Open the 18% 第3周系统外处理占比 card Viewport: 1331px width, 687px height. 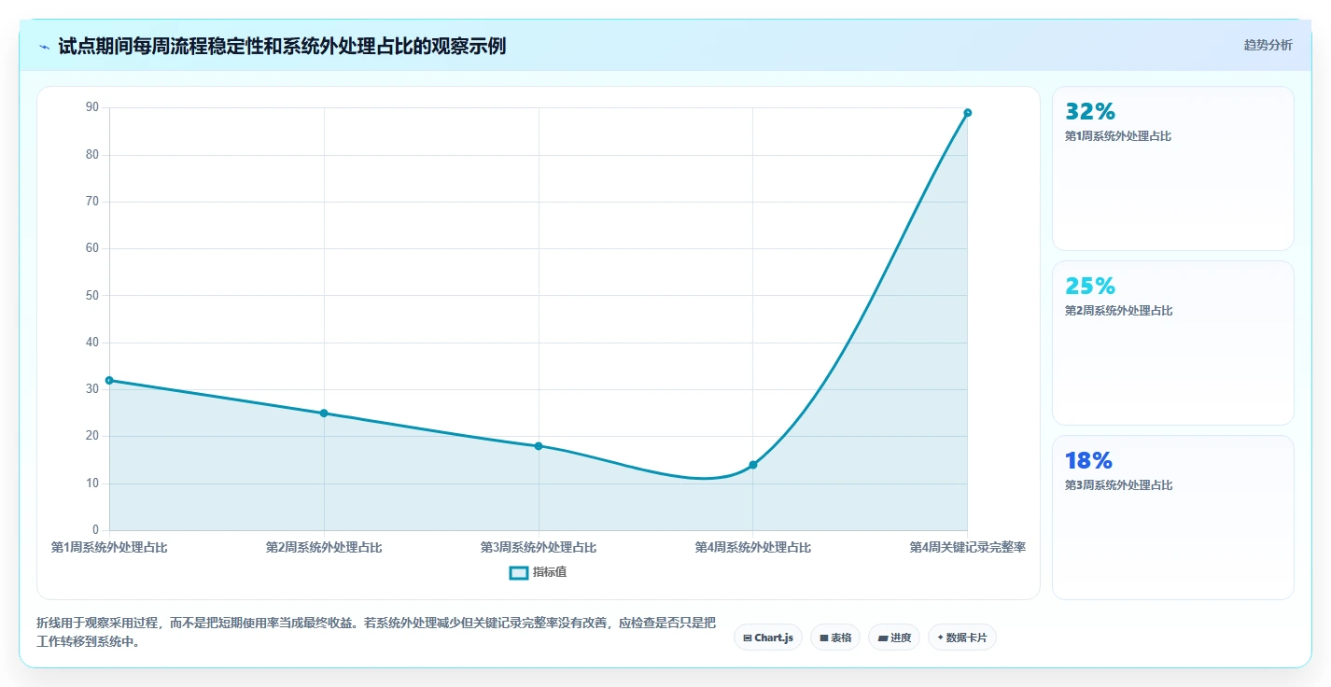[1172, 517]
